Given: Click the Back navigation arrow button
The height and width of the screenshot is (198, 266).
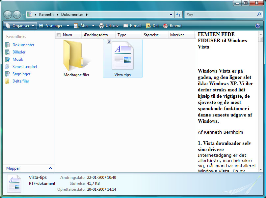Looking at the screenshot, I should 8,15.
